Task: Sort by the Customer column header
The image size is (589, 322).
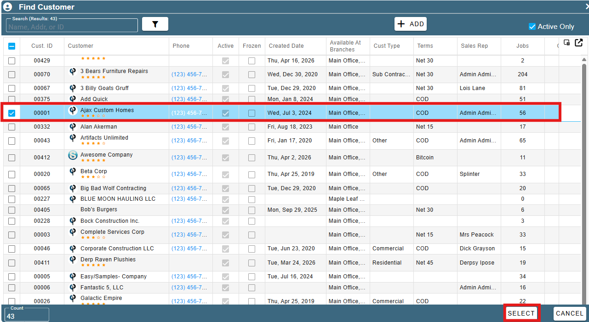Action: pos(80,46)
